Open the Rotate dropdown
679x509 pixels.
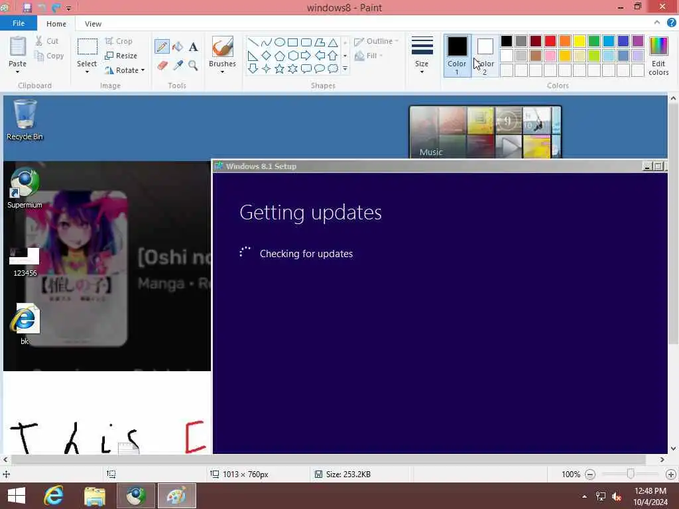[125, 70]
